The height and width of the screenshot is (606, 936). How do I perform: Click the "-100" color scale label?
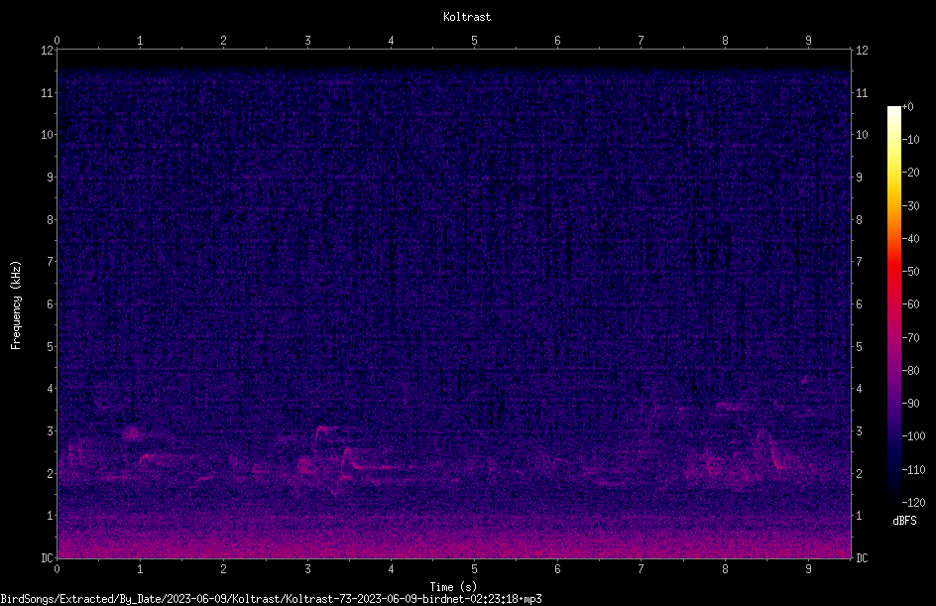[x=913, y=436]
